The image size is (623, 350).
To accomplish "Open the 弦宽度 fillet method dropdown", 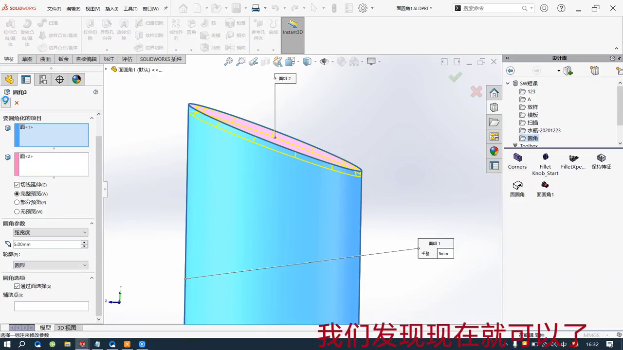I will pos(51,233).
